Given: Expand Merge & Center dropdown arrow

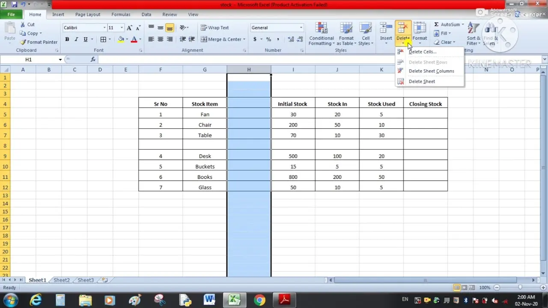Looking at the screenshot, I should point(244,39).
